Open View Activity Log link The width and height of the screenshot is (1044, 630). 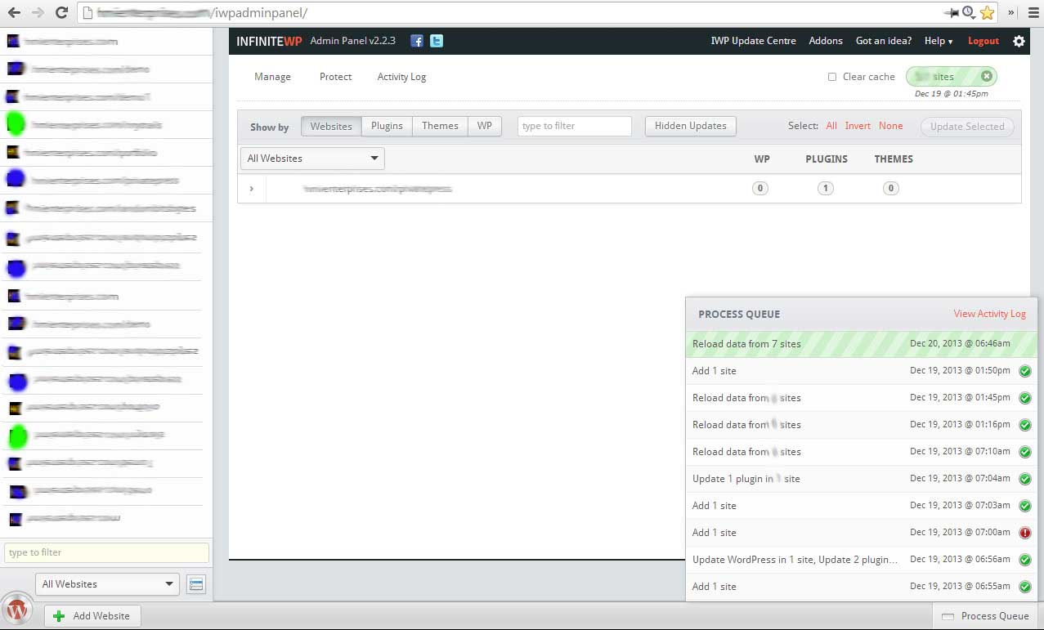[x=989, y=314]
